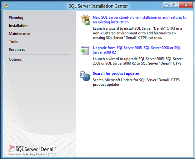Click the new stand-alone installation box icon
Viewport: 195px width, 159px height.
tap(85, 20)
